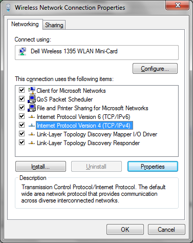The image size is (193, 243).
Task: Select the QoS Packet Scheduler icon
Action: (x=32, y=99)
